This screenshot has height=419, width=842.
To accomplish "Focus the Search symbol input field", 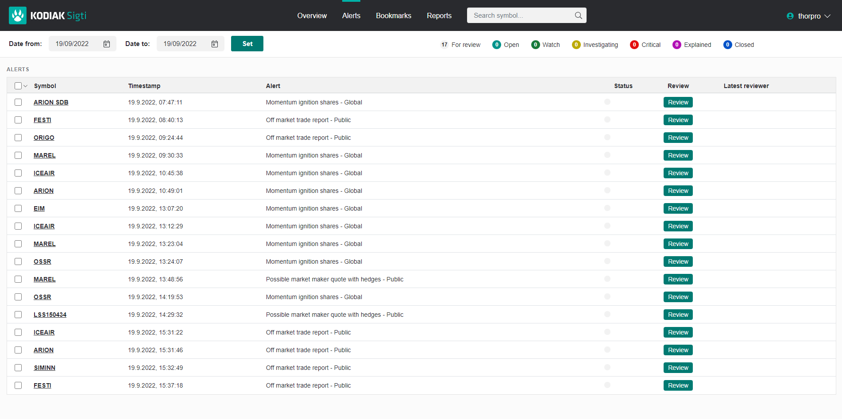I will pos(520,15).
